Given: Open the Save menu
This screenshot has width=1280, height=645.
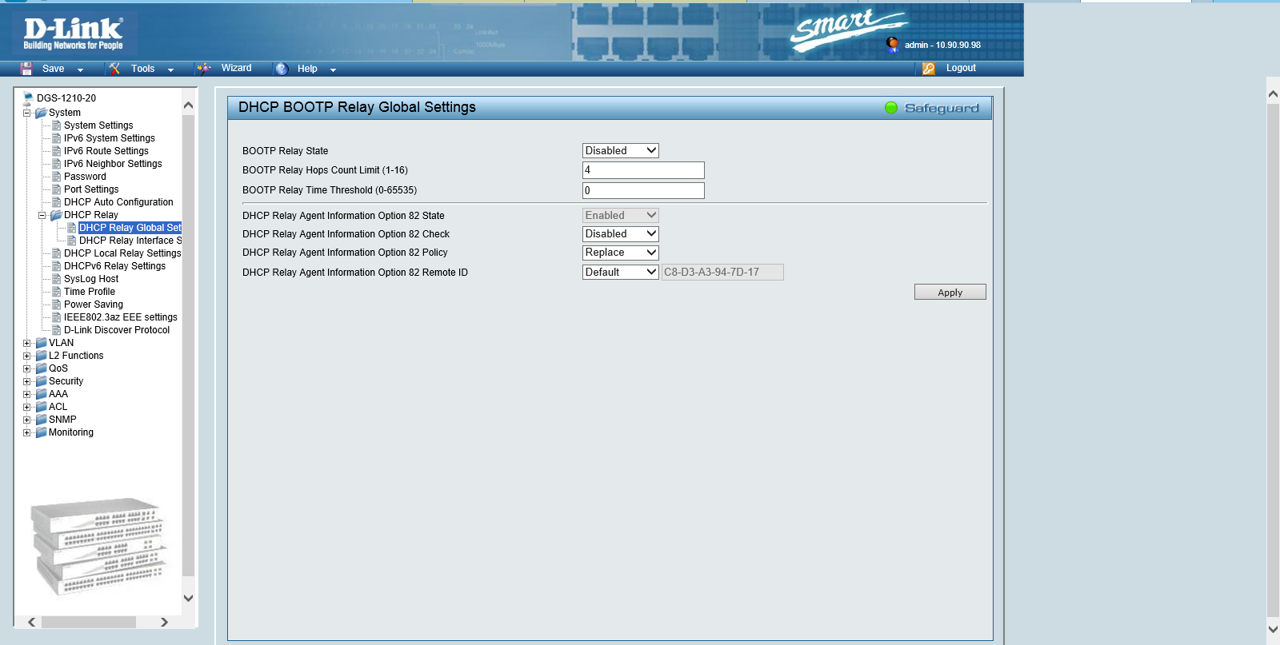Looking at the screenshot, I should [54, 69].
